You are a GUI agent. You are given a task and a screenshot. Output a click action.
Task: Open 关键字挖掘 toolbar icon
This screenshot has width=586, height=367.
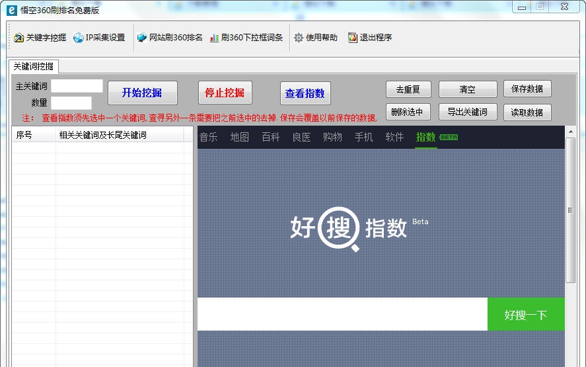point(18,38)
